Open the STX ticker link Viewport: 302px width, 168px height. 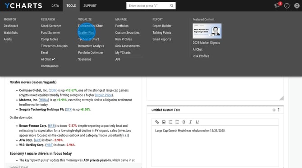(x=69, y=110)
